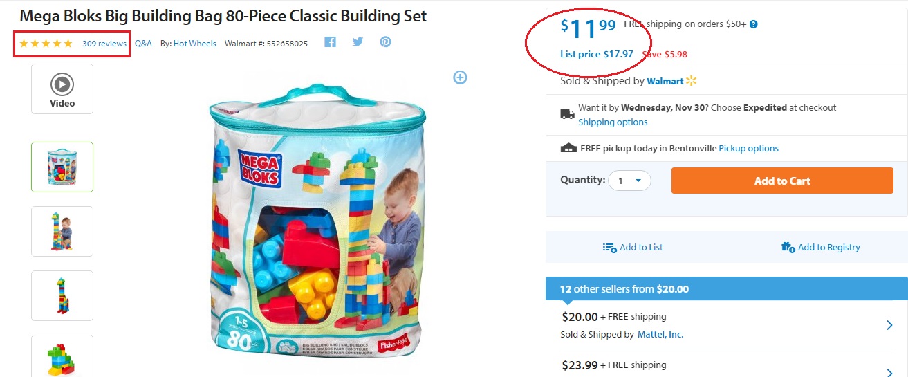Zoom in using the plus magnifier icon
This screenshot has height=377, width=908.
[460, 77]
